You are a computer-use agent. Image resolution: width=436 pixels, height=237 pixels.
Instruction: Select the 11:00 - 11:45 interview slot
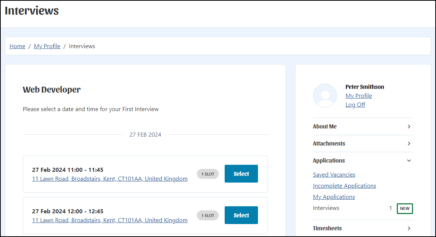(x=241, y=174)
